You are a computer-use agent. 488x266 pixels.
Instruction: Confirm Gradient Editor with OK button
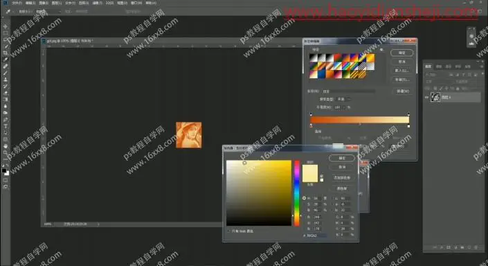[x=401, y=53]
